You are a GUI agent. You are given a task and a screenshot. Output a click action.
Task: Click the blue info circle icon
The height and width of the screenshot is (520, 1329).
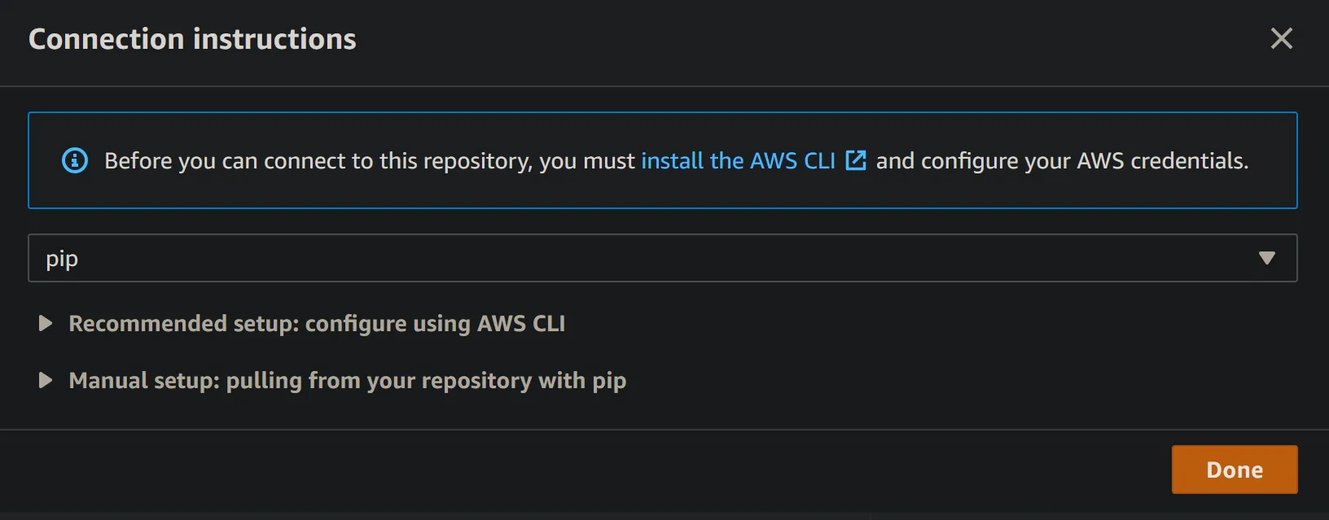[75, 160]
